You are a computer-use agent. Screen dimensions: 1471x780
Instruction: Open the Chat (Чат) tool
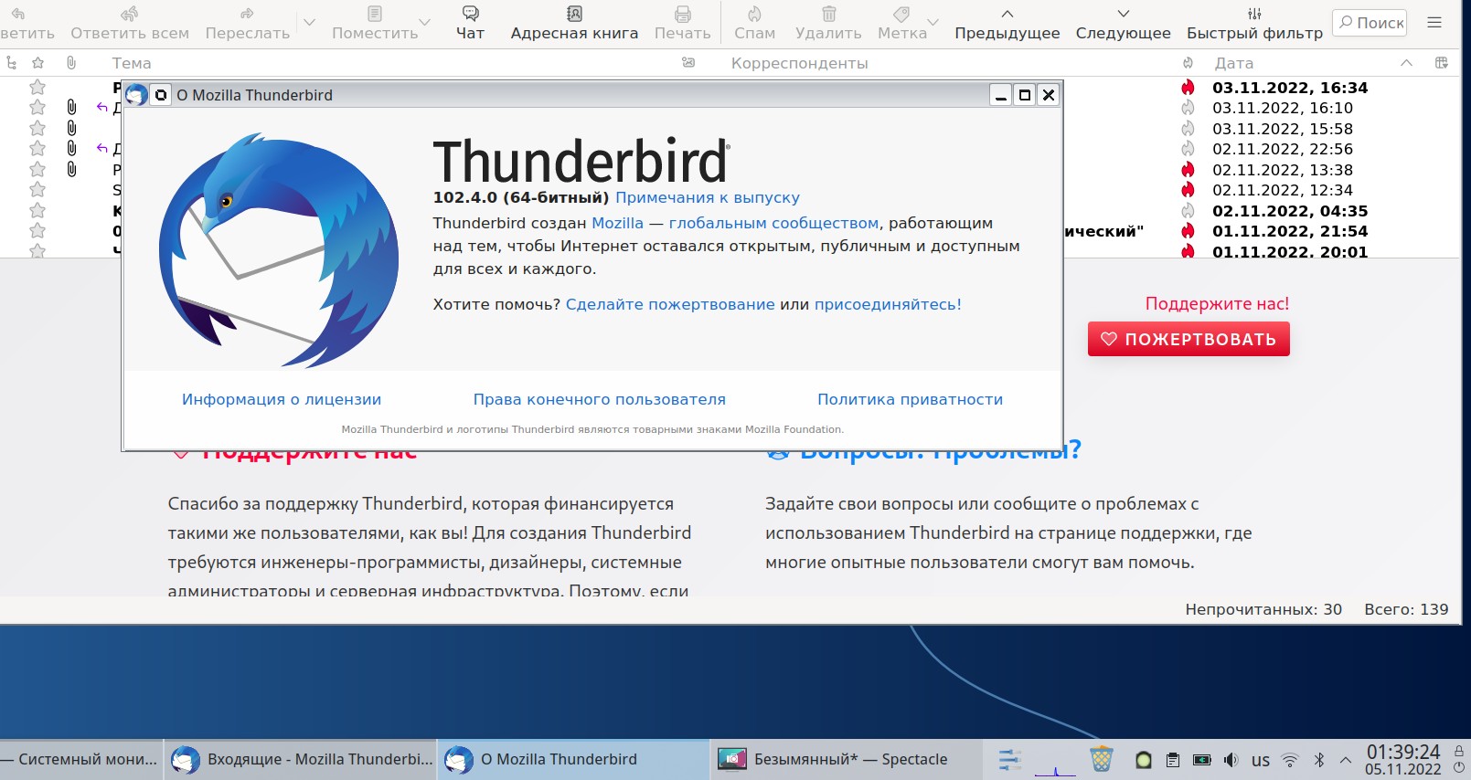coord(470,23)
